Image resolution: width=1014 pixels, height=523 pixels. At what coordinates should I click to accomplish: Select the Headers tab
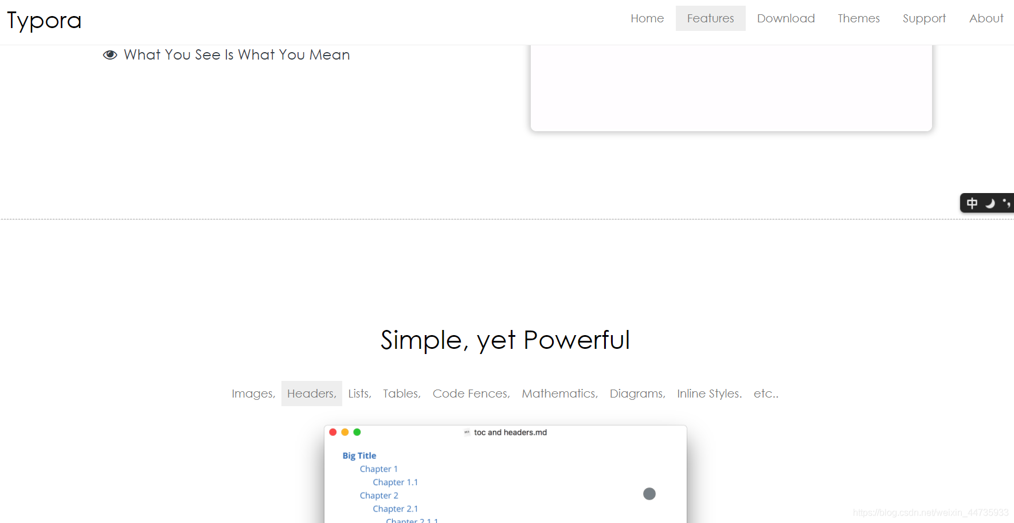click(x=311, y=394)
